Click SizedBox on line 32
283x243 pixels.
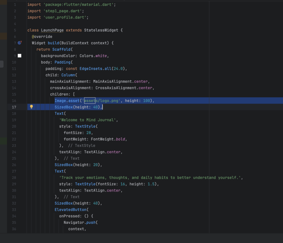click(64, 203)
